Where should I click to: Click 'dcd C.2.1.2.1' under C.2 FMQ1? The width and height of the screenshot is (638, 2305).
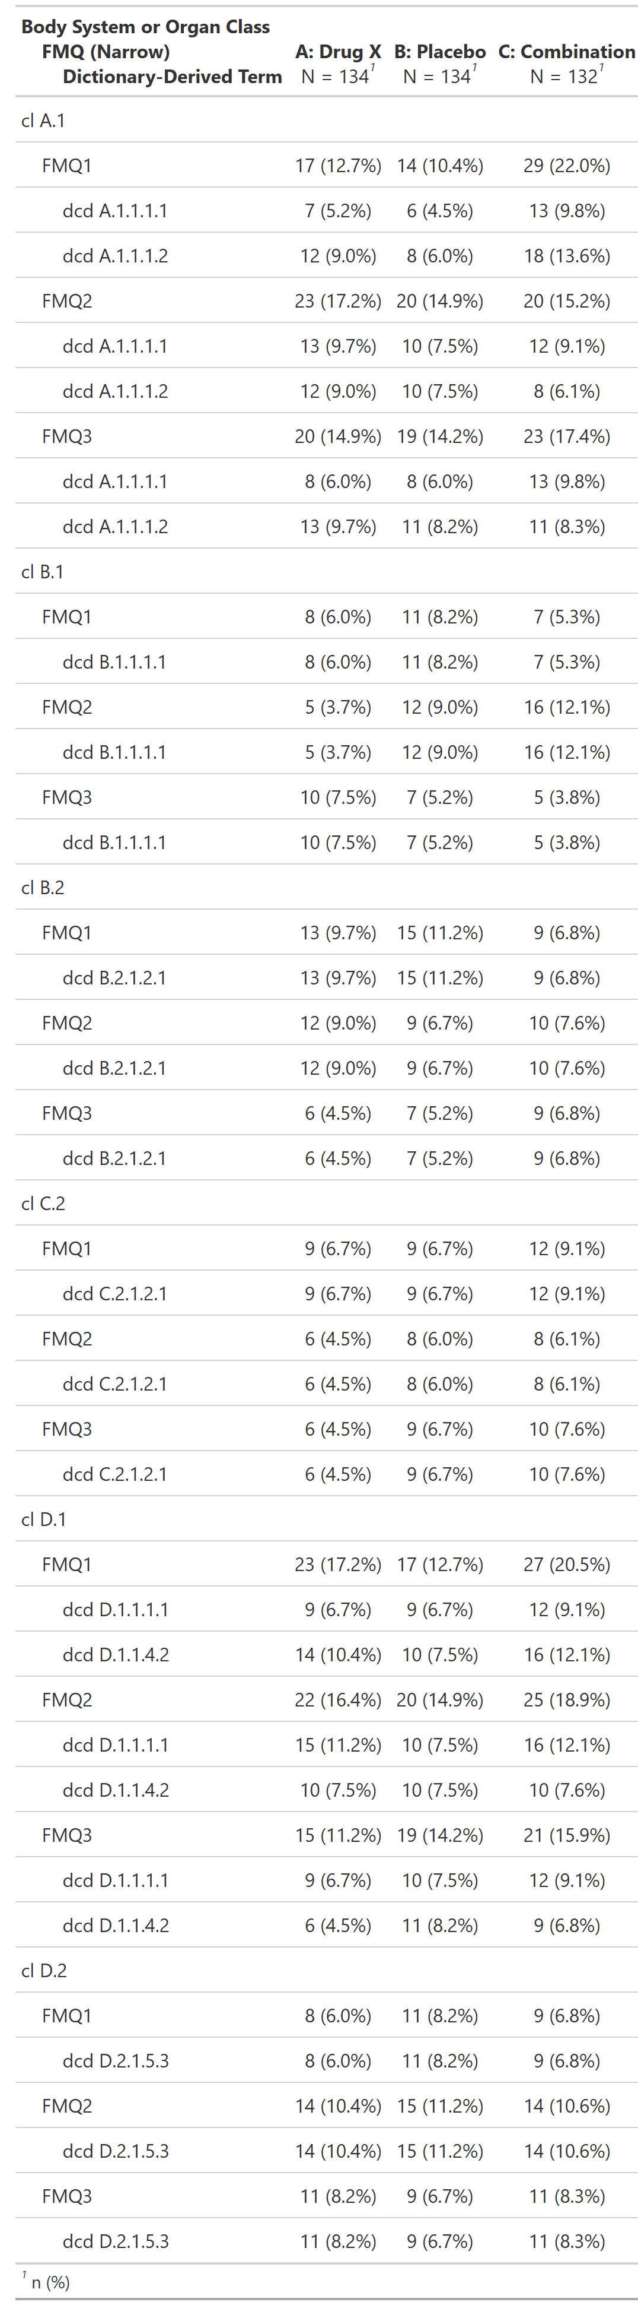tap(114, 1294)
